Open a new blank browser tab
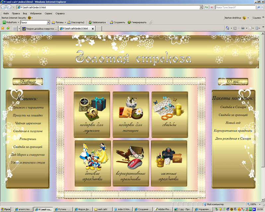This screenshot has height=212, width=265. pos(99,29)
